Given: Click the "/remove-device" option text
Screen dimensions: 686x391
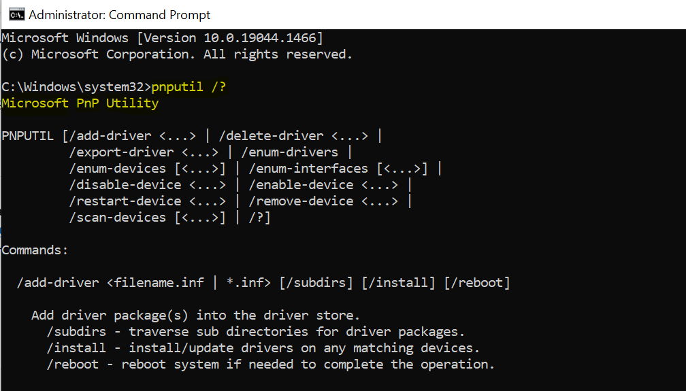Looking at the screenshot, I should pos(301,201).
